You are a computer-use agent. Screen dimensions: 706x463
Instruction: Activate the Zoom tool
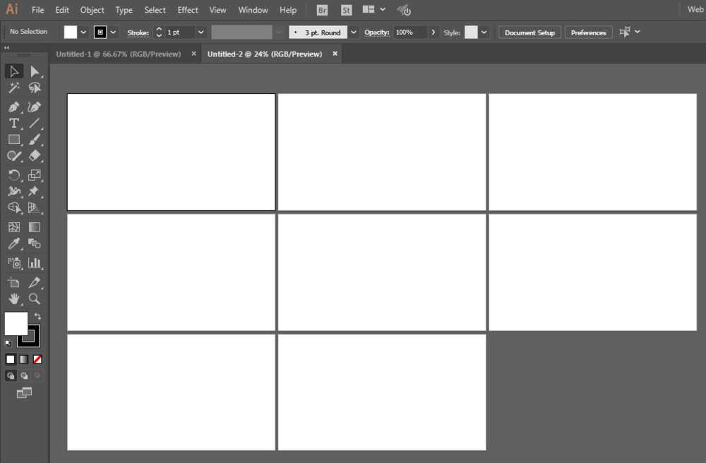click(34, 299)
